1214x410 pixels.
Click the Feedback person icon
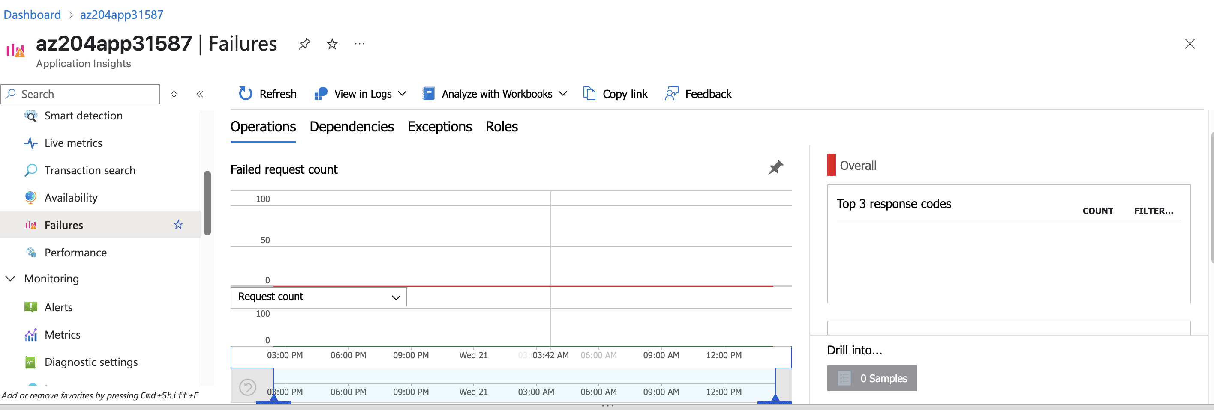[672, 94]
